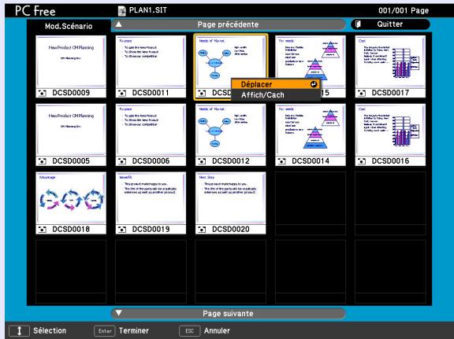The width and height of the screenshot is (454, 339).
Task: Click the DCSD0009 file label
Action: pyautogui.click(x=71, y=93)
